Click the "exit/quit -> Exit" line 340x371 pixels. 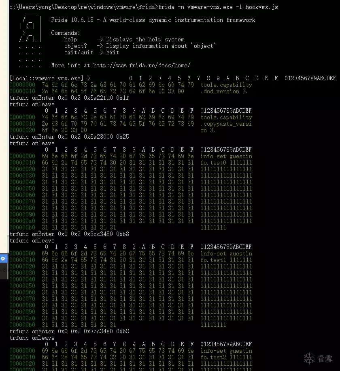click(91, 53)
